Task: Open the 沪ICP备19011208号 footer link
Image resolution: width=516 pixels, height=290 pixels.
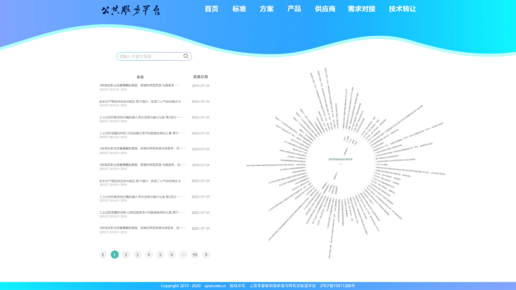Action: click(337, 286)
